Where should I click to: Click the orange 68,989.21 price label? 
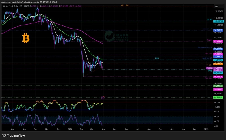(219, 64)
